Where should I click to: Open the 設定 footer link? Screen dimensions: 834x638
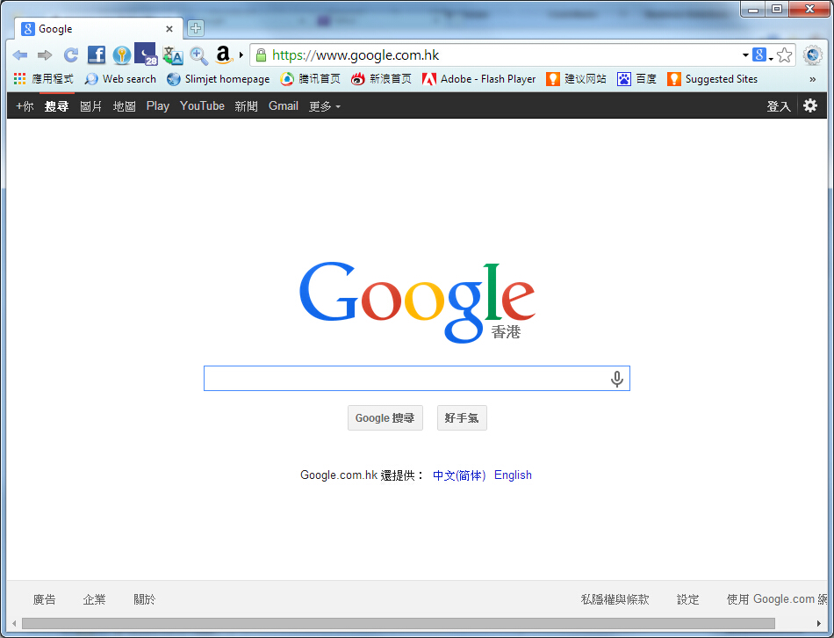tap(687, 599)
